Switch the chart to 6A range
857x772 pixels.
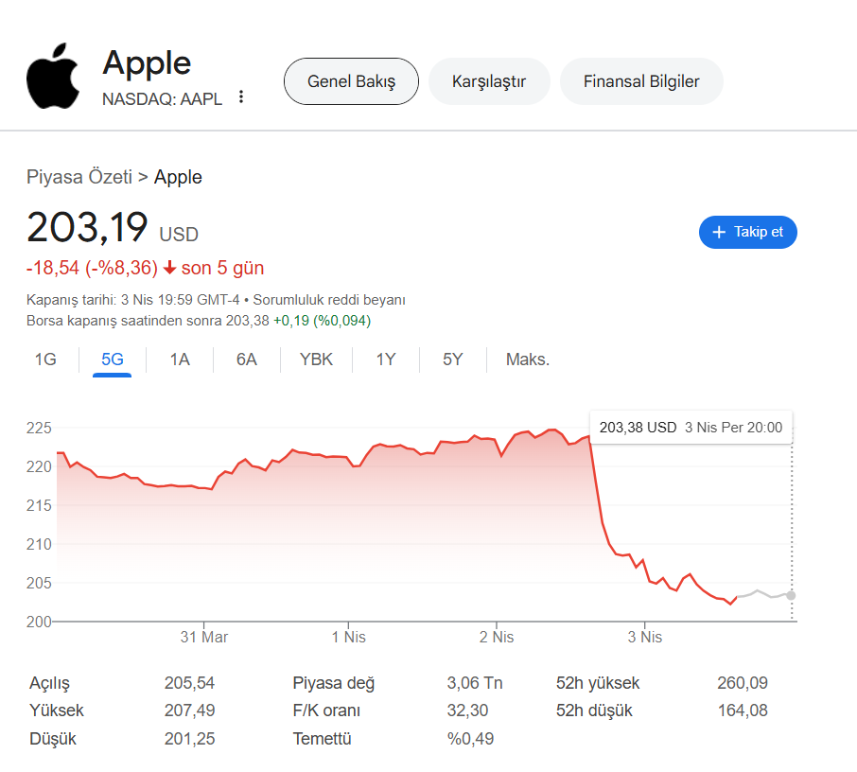(x=247, y=360)
